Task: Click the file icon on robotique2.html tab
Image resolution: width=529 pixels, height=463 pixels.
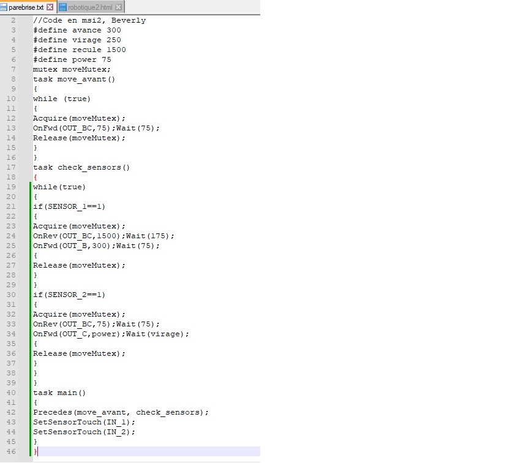Action: click(62, 7)
